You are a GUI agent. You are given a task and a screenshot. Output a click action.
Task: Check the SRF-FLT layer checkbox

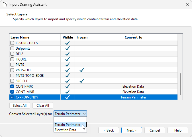[x=12, y=81]
